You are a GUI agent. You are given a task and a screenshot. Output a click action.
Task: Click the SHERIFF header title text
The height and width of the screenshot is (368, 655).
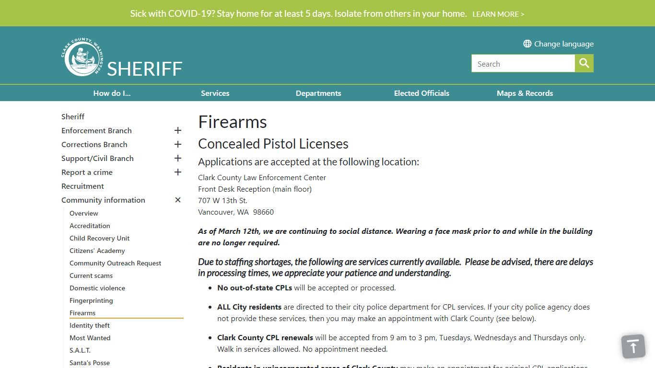click(145, 69)
